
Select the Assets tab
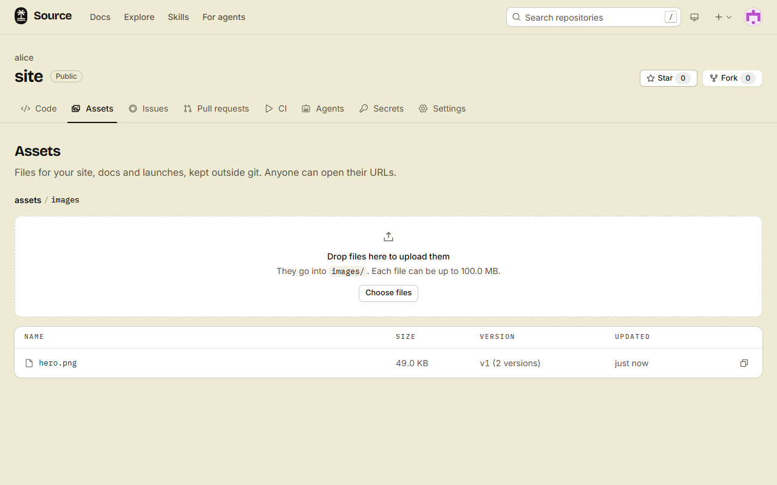click(x=92, y=109)
